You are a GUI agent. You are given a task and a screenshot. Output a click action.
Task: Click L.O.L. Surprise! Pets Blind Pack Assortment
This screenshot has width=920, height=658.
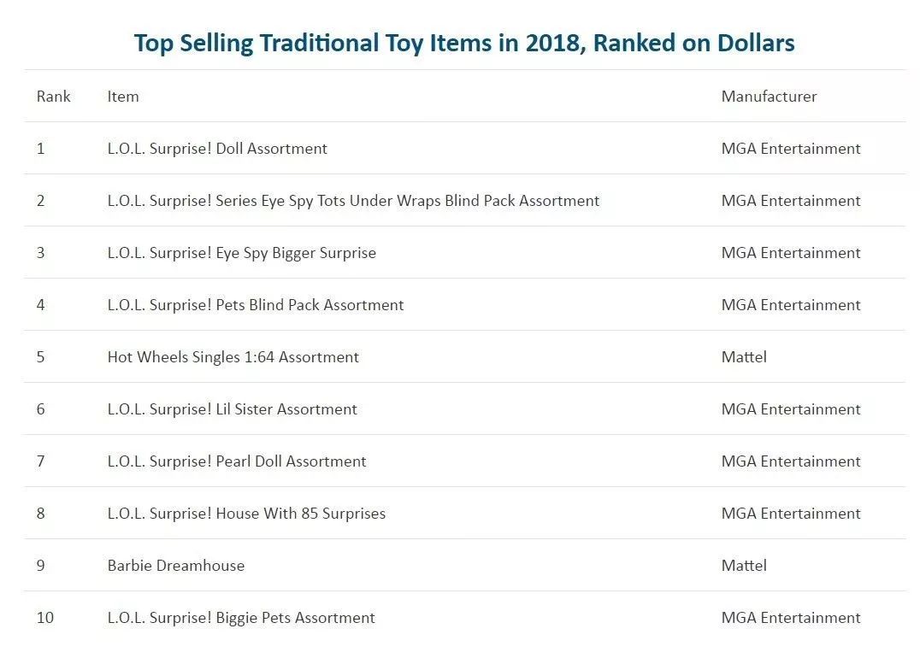[256, 305]
